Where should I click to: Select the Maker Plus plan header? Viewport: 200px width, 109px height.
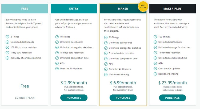pos(173,9)
